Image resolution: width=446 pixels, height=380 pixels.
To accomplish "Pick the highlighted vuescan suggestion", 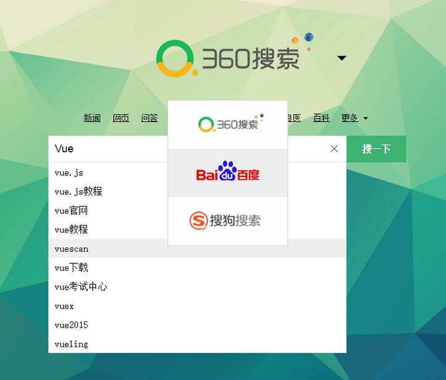I will [198, 249].
